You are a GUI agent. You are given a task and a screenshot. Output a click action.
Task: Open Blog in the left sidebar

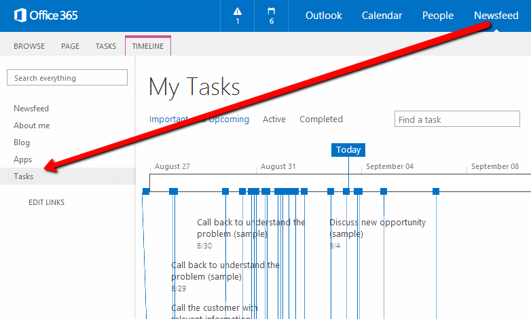click(x=22, y=143)
